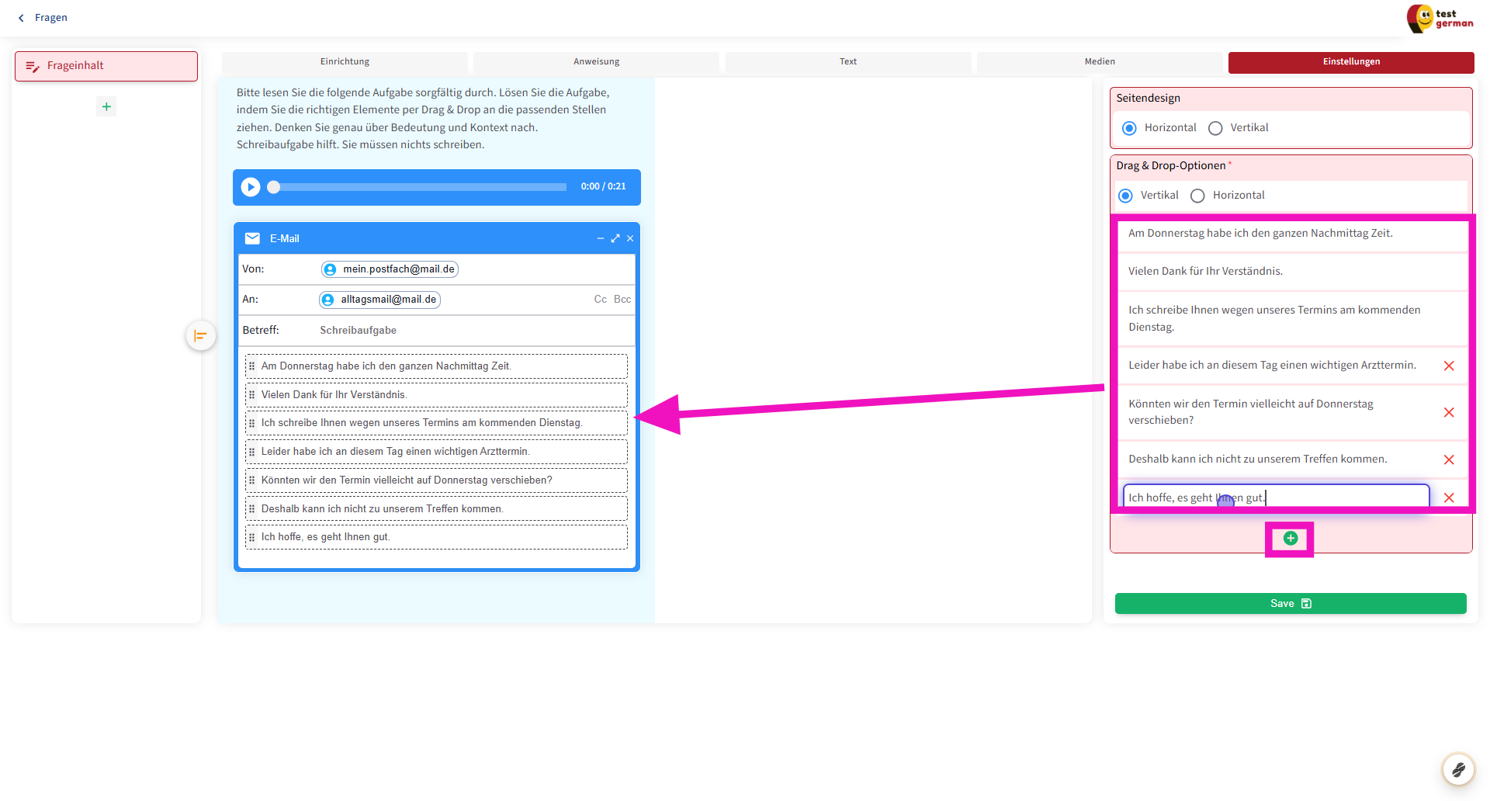The width and height of the screenshot is (1490, 801).
Task: Add new item with sidebar plus icon
Action: pyautogui.click(x=106, y=106)
